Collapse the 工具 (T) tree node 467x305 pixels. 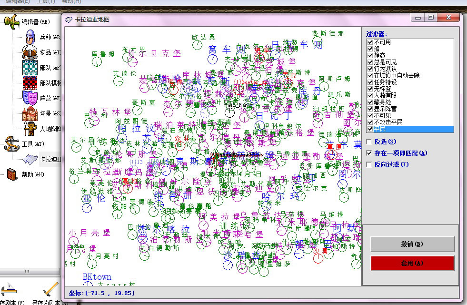(11, 143)
